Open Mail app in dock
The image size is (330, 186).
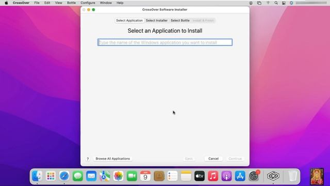(91, 176)
